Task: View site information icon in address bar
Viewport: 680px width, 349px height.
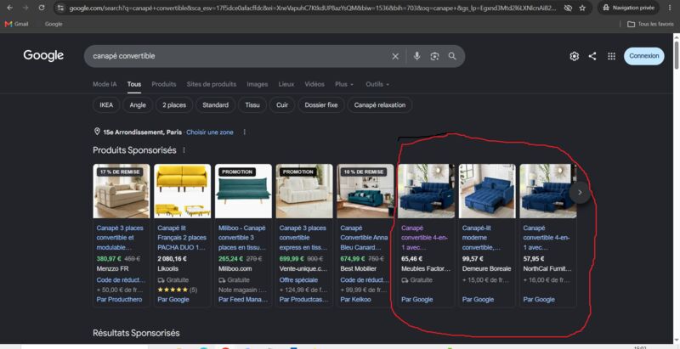Action: [x=60, y=8]
